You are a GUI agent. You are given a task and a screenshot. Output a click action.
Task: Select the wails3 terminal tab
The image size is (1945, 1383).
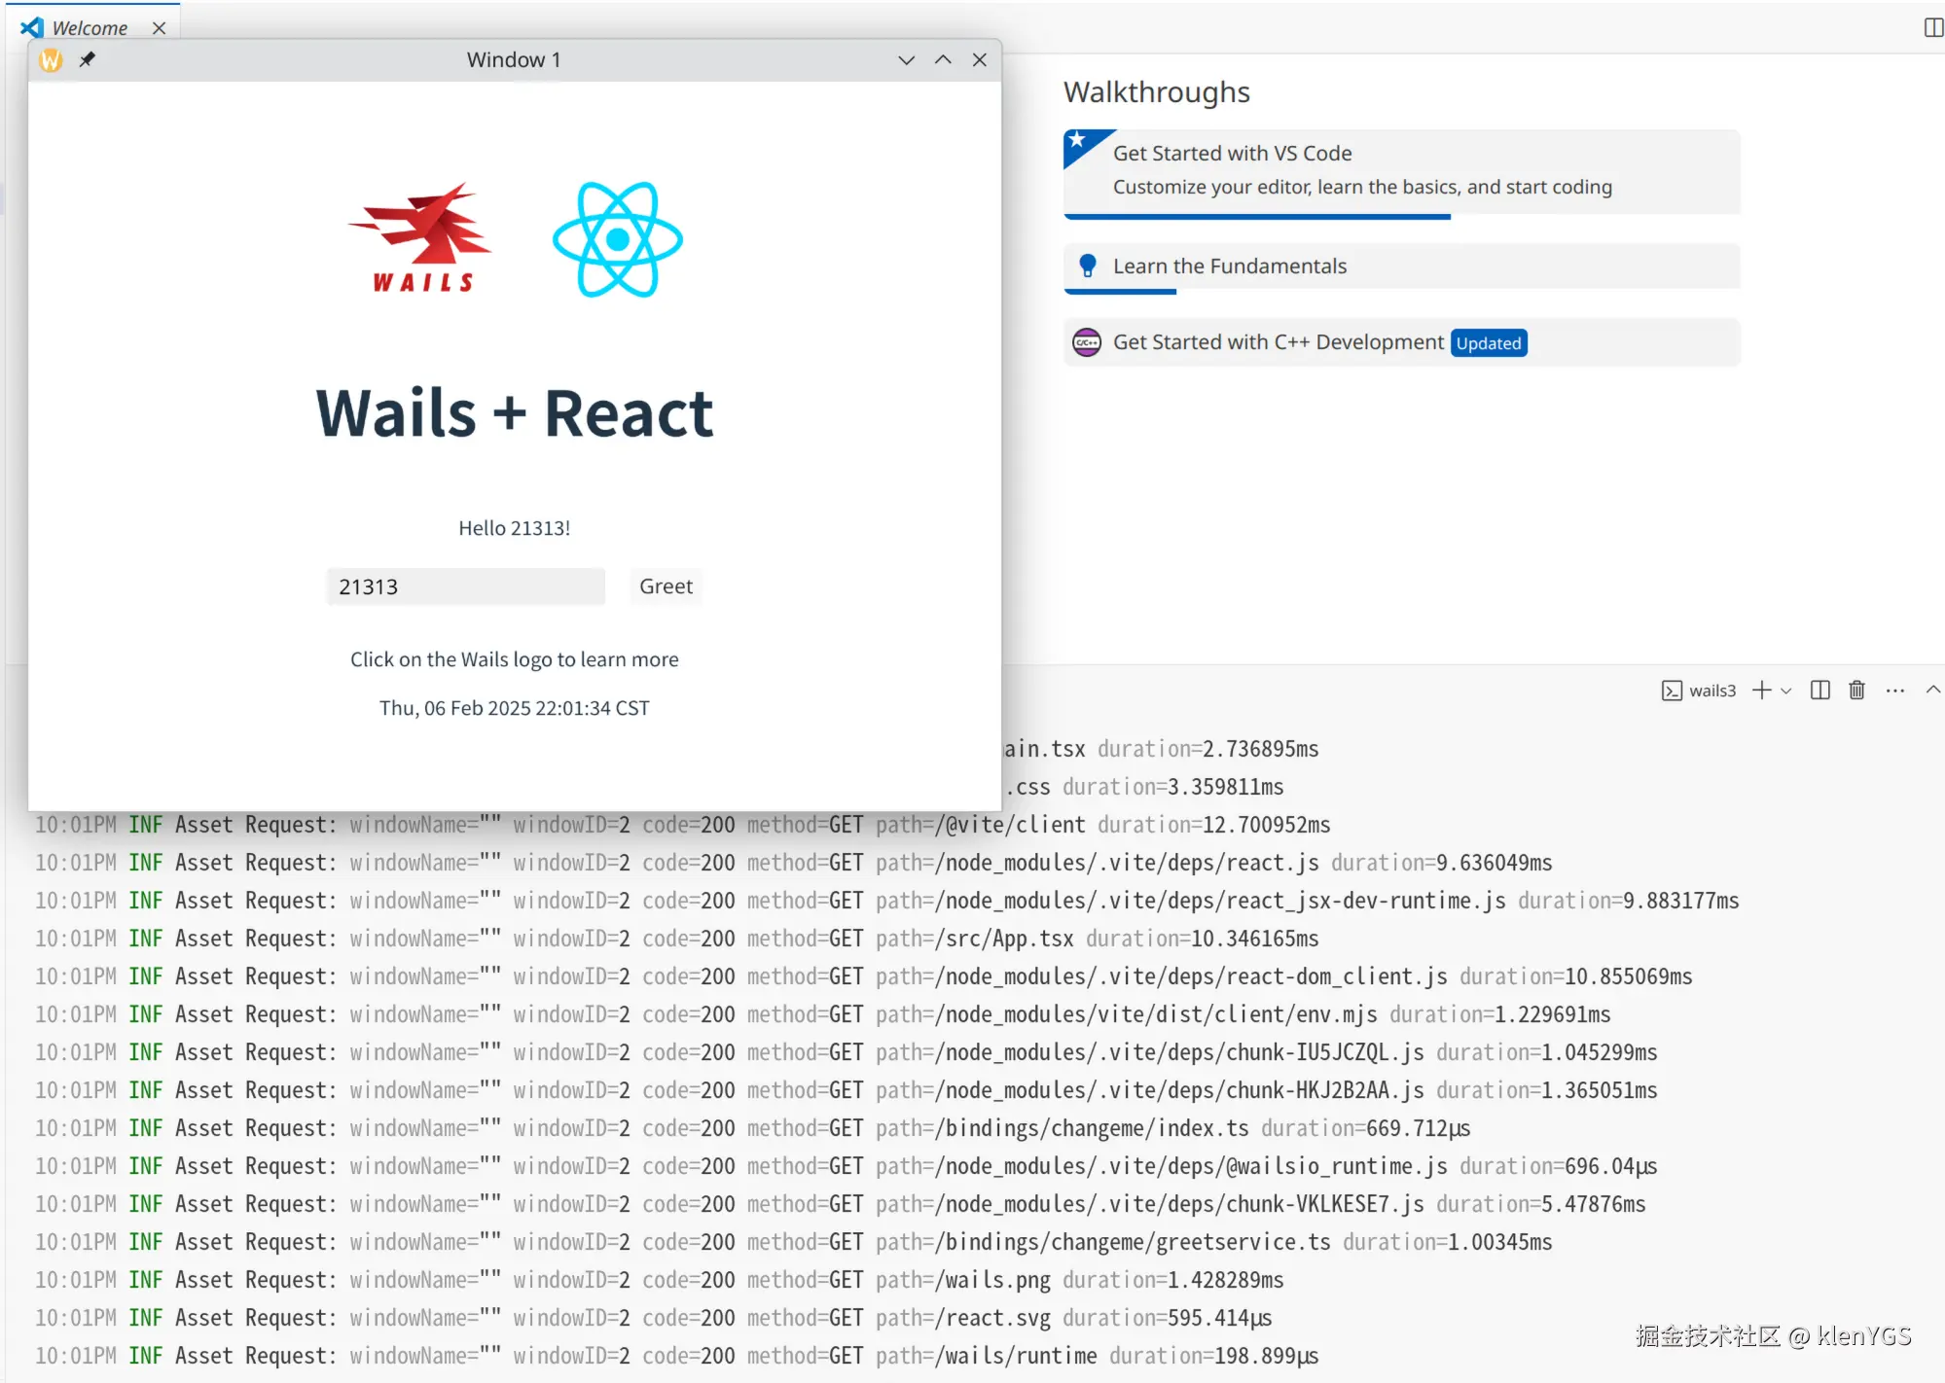(1699, 691)
